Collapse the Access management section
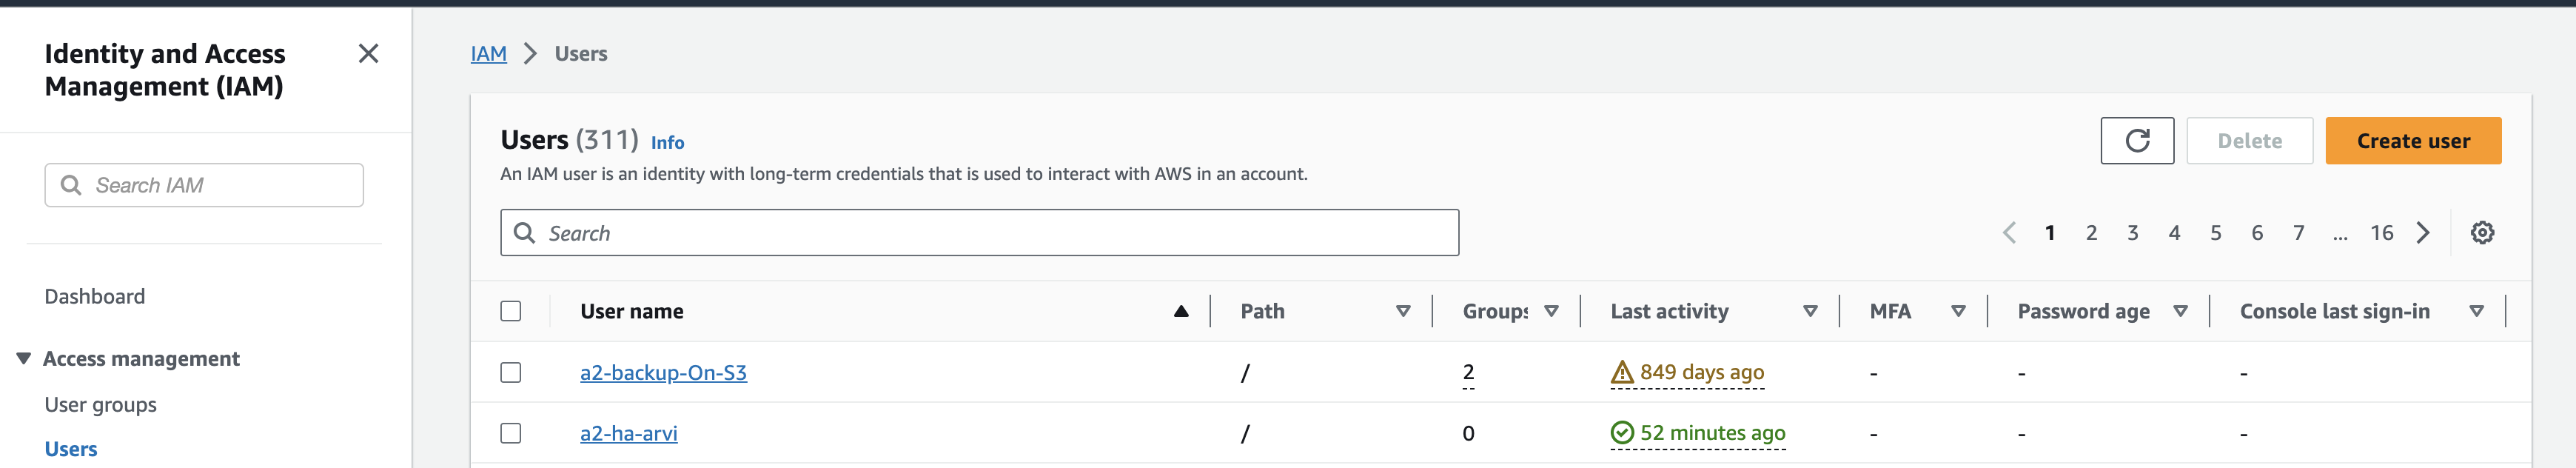2576x468 pixels. 24,359
